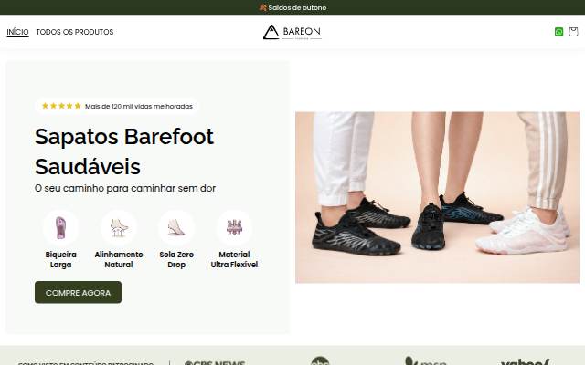Open the WhatsApp chat icon
585x365 pixels.
(x=558, y=32)
